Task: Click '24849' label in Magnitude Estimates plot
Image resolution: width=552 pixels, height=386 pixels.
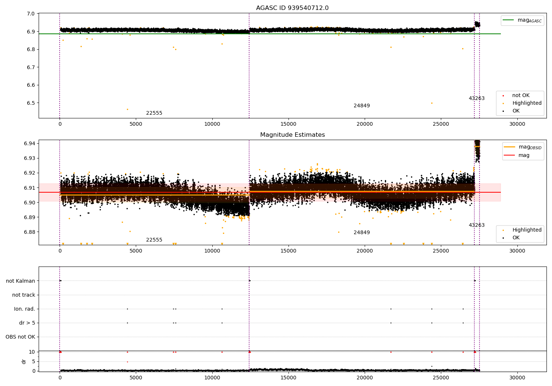Action: click(362, 233)
